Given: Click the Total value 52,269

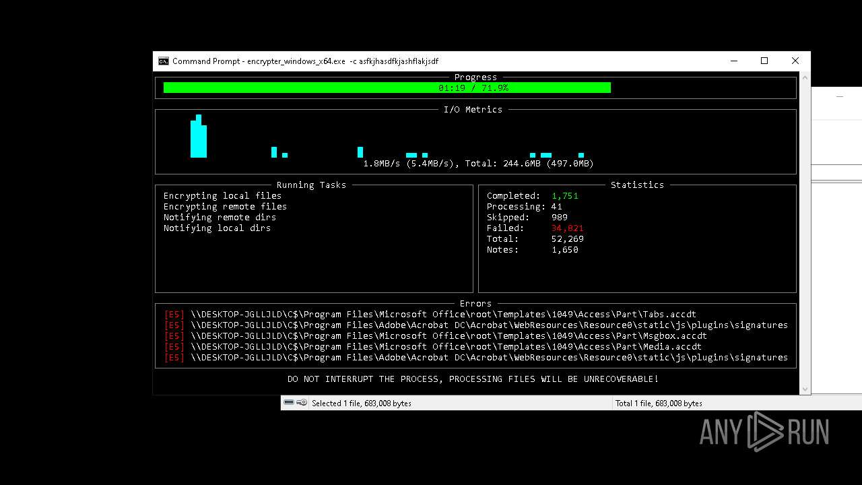Looking at the screenshot, I should click(x=568, y=239).
